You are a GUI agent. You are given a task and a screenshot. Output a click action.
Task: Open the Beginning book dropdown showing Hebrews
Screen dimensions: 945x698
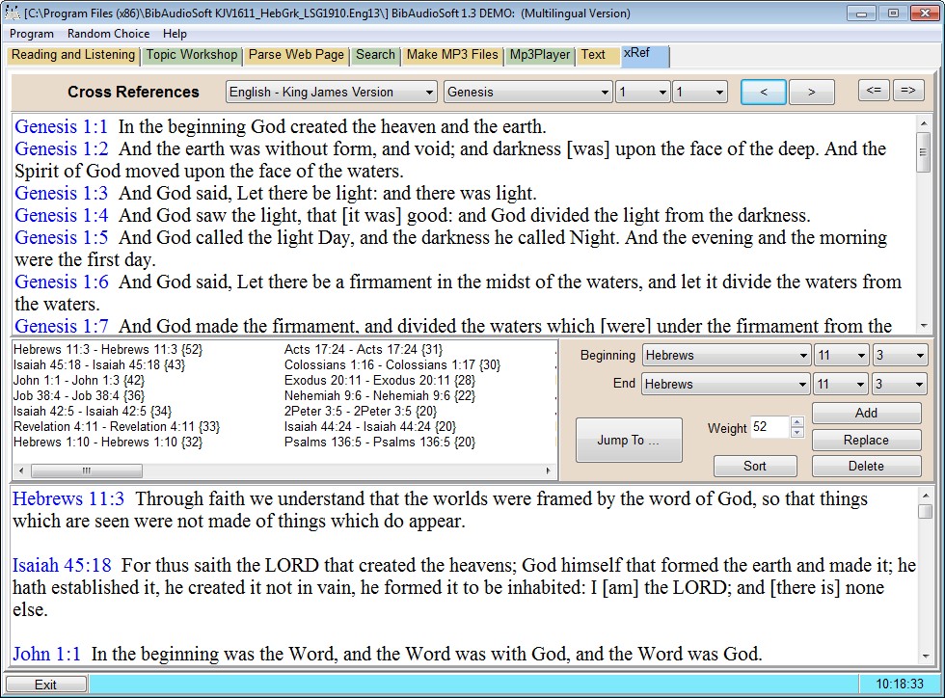tap(726, 355)
